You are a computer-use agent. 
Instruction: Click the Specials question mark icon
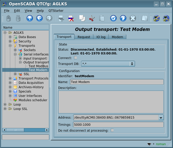(x=15, y=92)
